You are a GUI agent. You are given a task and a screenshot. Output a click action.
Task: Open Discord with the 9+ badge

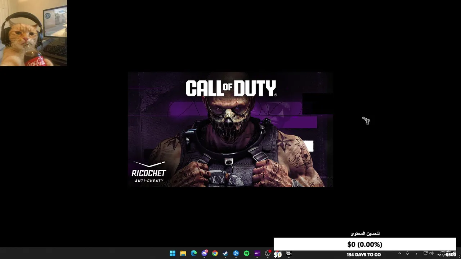(x=205, y=253)
